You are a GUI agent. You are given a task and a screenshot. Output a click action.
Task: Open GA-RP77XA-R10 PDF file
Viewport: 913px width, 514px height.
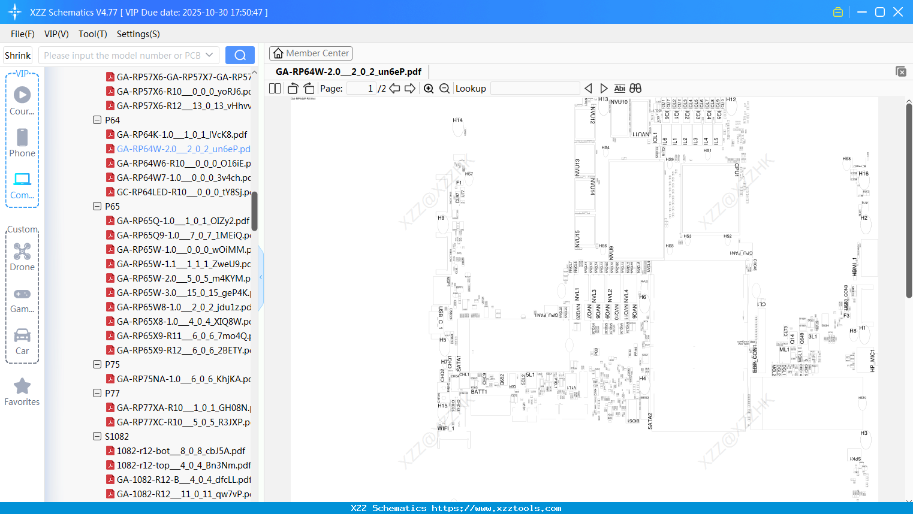pyautogui.click(x=178, y=407)
